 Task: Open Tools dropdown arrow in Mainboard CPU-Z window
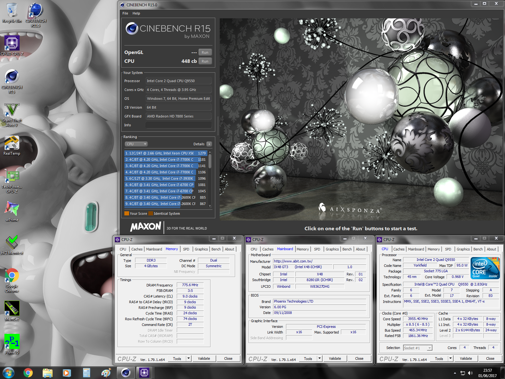coord(320,358)
